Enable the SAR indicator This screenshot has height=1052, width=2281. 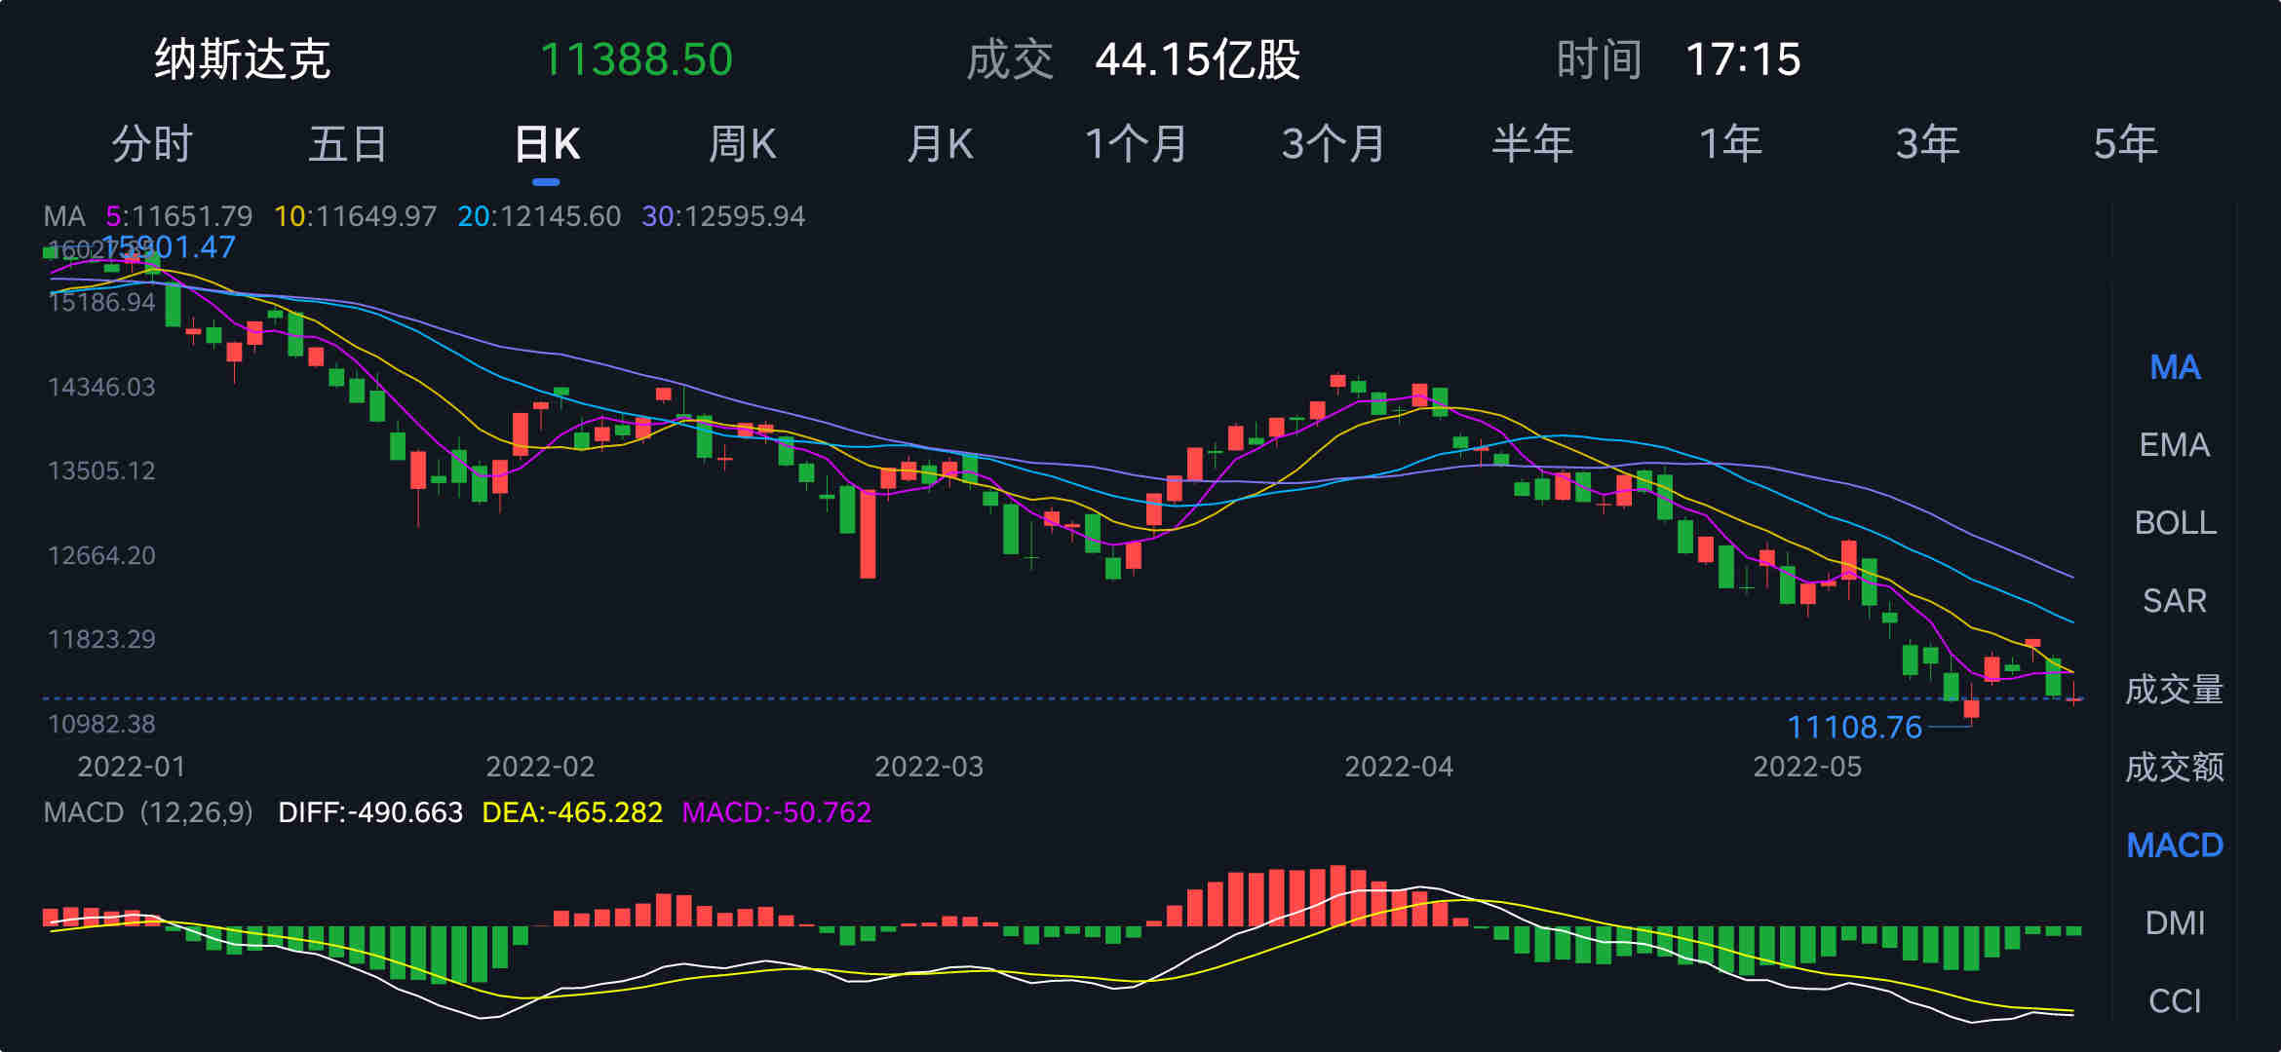coord(2175,601)
